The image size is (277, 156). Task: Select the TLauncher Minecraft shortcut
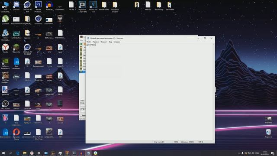(16, 48)
